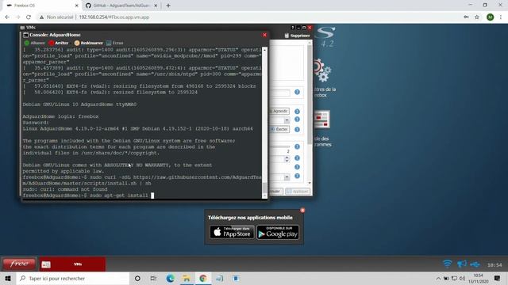Open the Windows notification center

point(498,279)
